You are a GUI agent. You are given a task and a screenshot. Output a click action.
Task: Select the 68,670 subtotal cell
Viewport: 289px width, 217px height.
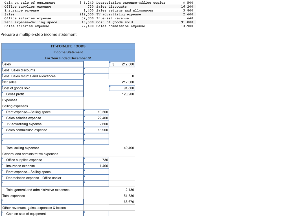pyautogui.click(x=122, y=201)
